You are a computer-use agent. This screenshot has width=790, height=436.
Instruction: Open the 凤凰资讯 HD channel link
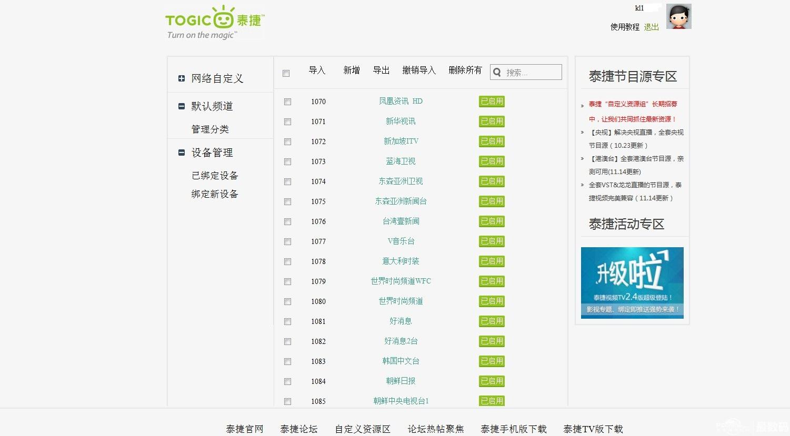click(x=401, y=101)
